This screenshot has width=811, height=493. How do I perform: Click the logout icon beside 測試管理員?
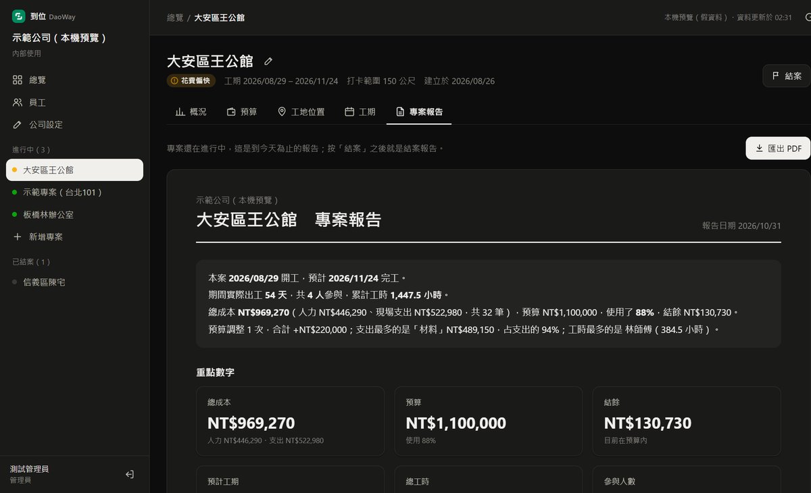pos(130,474)
